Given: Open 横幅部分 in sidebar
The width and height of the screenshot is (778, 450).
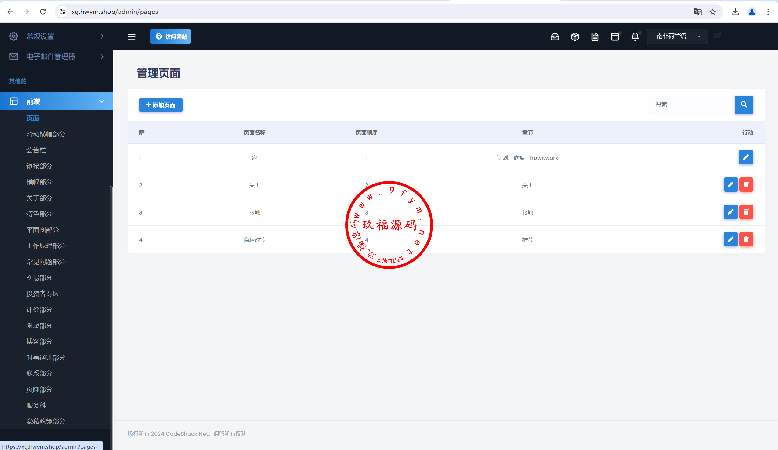Looking at the screenshot, I should click(x=39, y=182).
